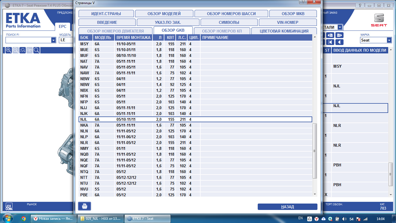Open the МАРКА Seat dropdown
Image resolution: width=396 pixels, height=223 pixels.
(x=389, y=40)
